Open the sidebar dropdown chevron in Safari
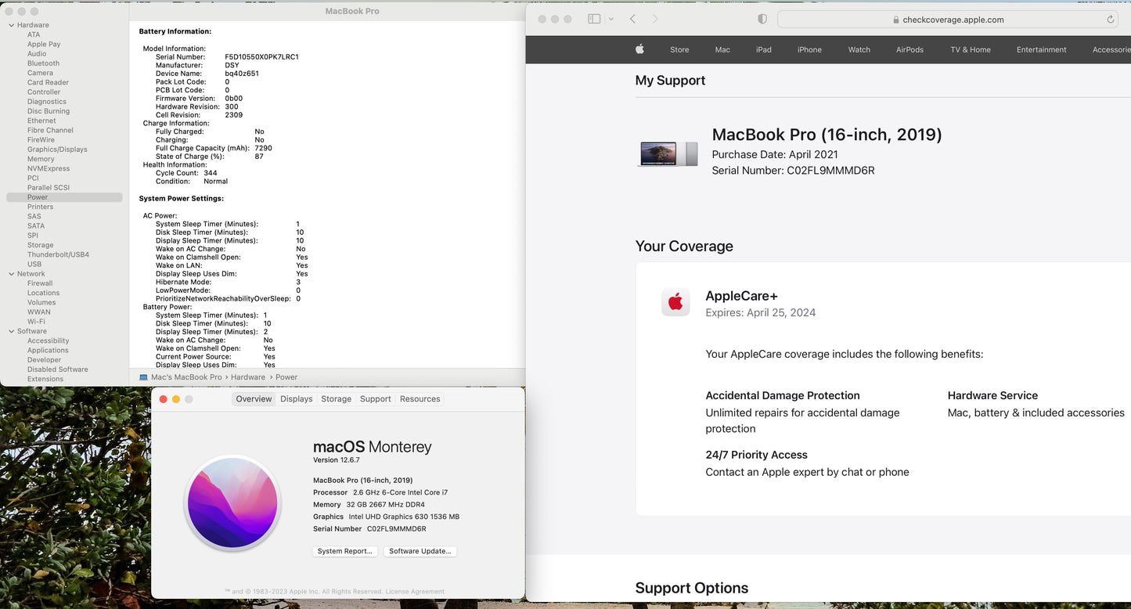Screen dimensions: 1131x609 tap(611, 19)
